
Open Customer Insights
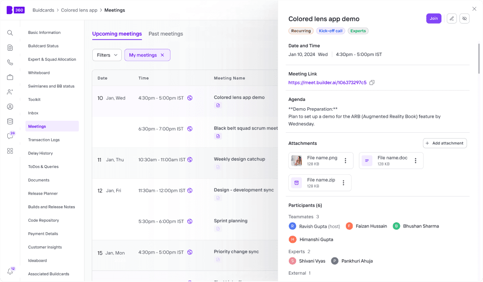tap(45, 247)
